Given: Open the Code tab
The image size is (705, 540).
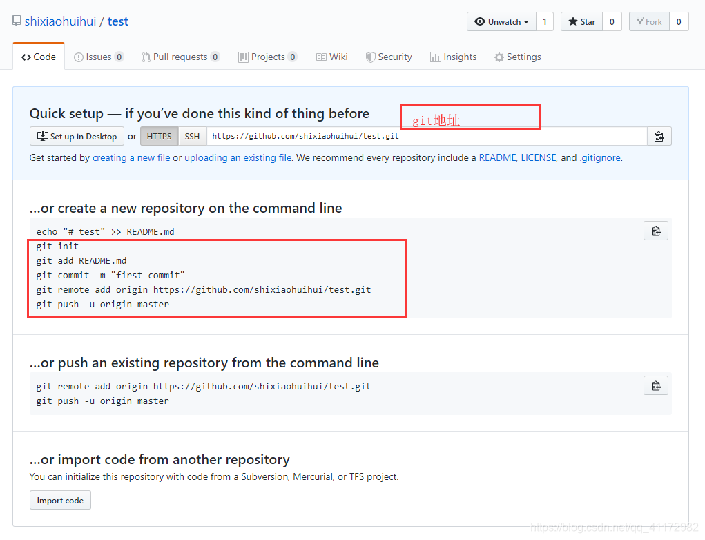Looking at the screenshot, I should 39,57.
